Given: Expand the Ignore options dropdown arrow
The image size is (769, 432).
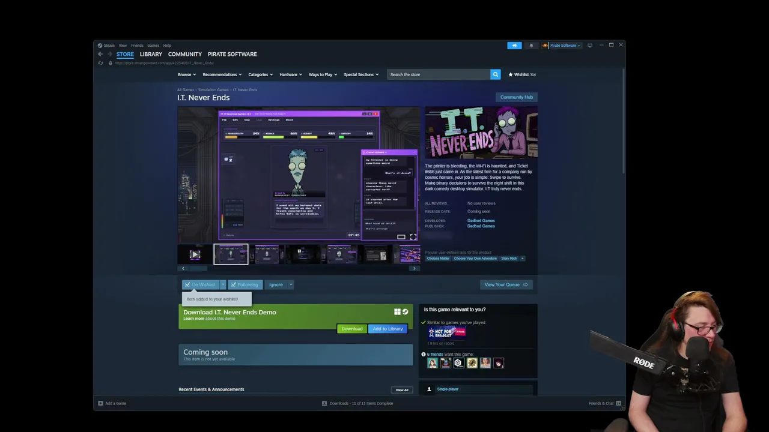Looking at the screenshot, I should click(x=291, y=284).
